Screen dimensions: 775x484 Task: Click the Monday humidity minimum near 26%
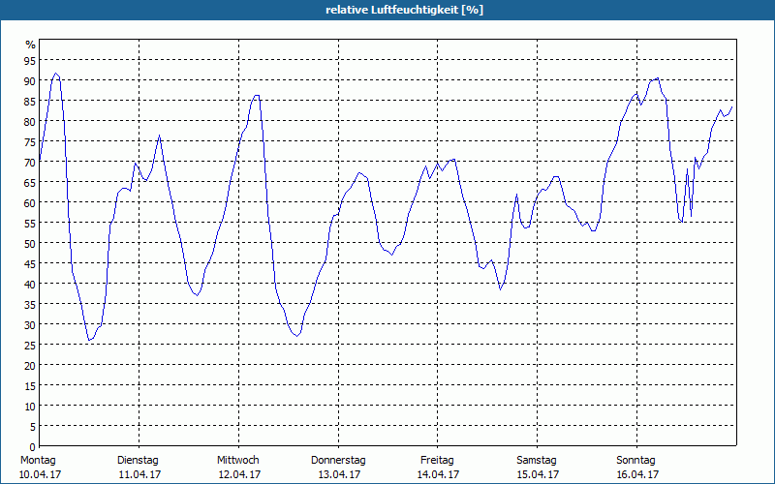point(89,341)
